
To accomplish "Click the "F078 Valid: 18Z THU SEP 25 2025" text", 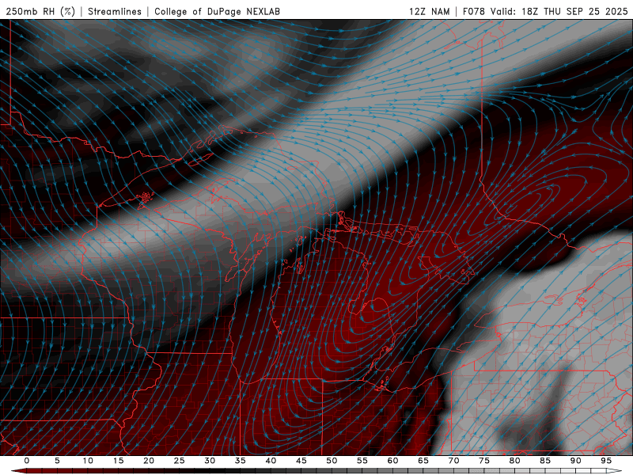I will pos(545,11).
